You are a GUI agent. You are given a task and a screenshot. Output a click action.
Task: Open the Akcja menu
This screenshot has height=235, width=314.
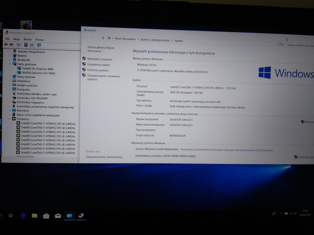coord(17,39)
